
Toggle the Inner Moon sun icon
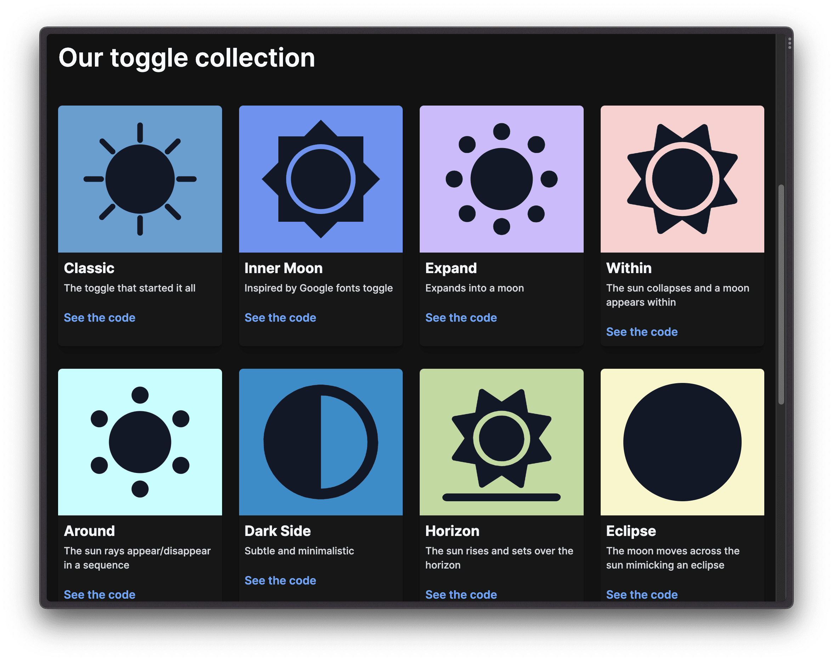(321, 179)
